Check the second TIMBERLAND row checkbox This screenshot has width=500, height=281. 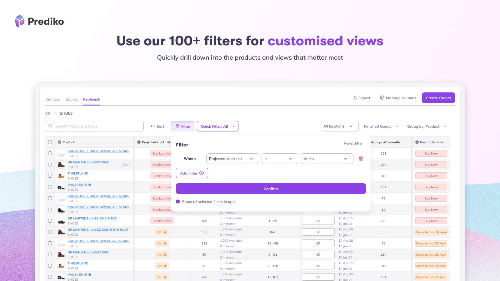[x=50, y=266]
